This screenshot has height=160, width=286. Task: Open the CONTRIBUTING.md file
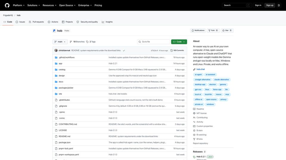coord(68,124)
